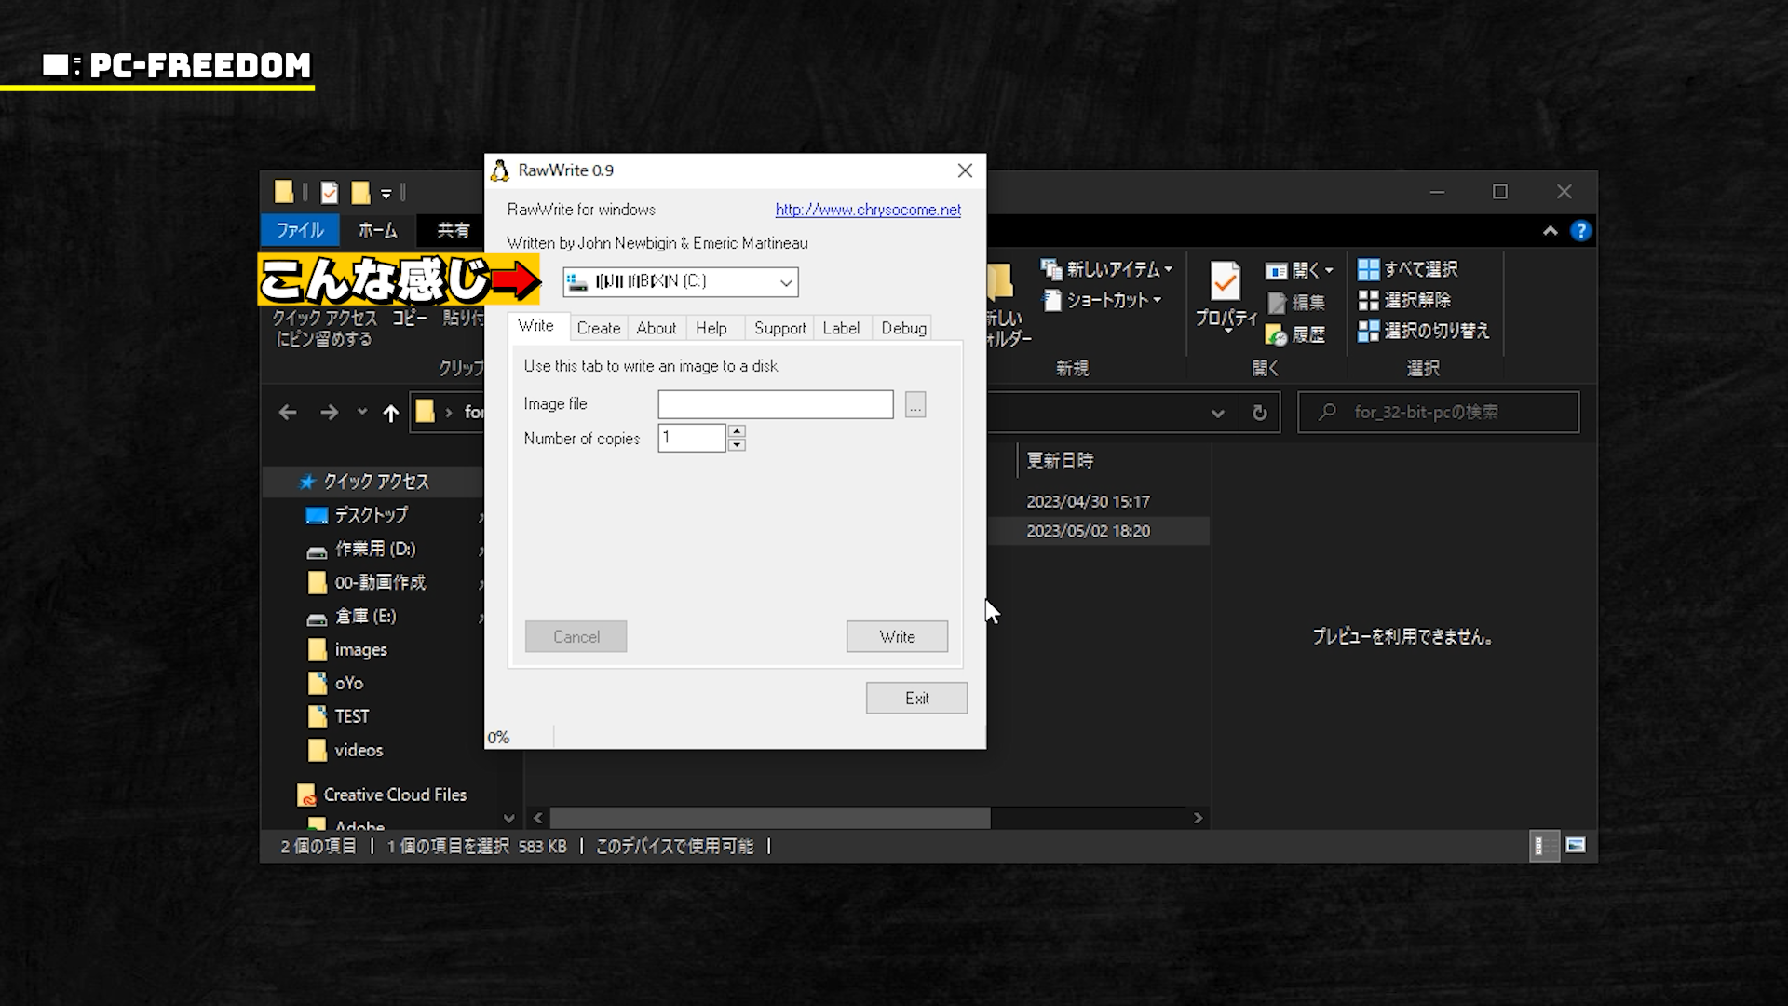Click the History icon in ribbon
This screenshot has width=1788, height=1006.
point(1276,334)
